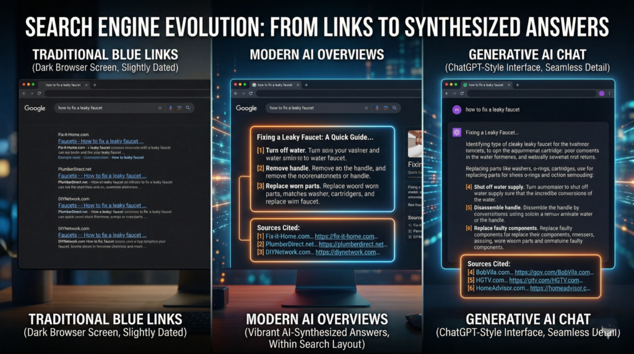Open a new tab in the Traditional Blue Links browser

coord(95,85)
